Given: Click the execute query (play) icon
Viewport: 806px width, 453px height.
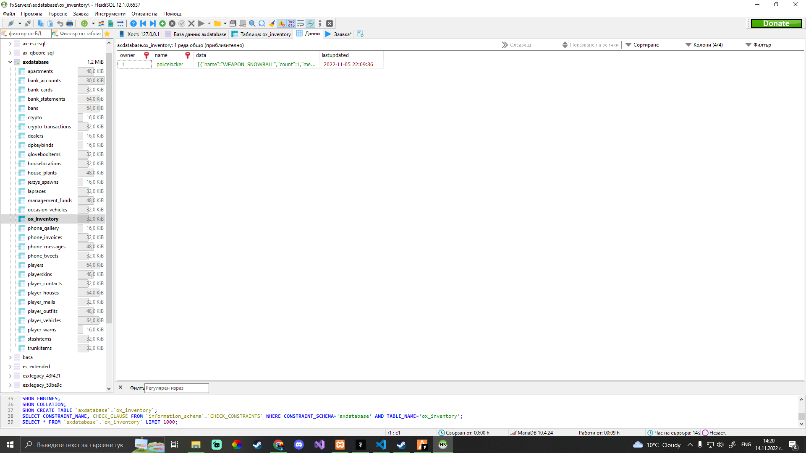Looking at the screenshot, I should click(x=201, y=23).
